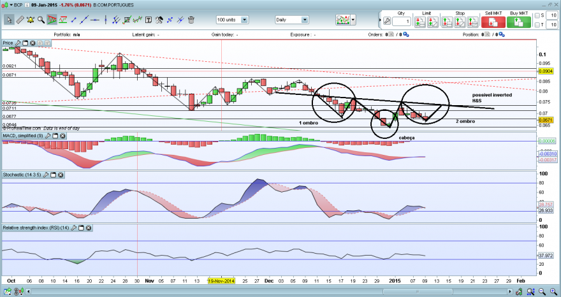
Task: Enable the S stop checkbox
Action: 537,15
